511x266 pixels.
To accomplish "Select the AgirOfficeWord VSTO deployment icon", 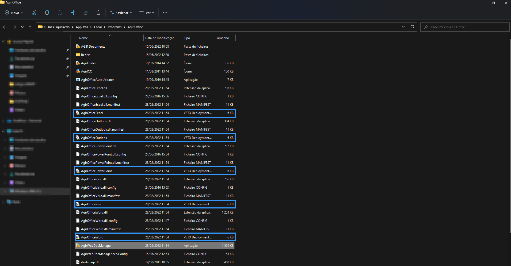I will pyautogui.click(x=78, y=237).
